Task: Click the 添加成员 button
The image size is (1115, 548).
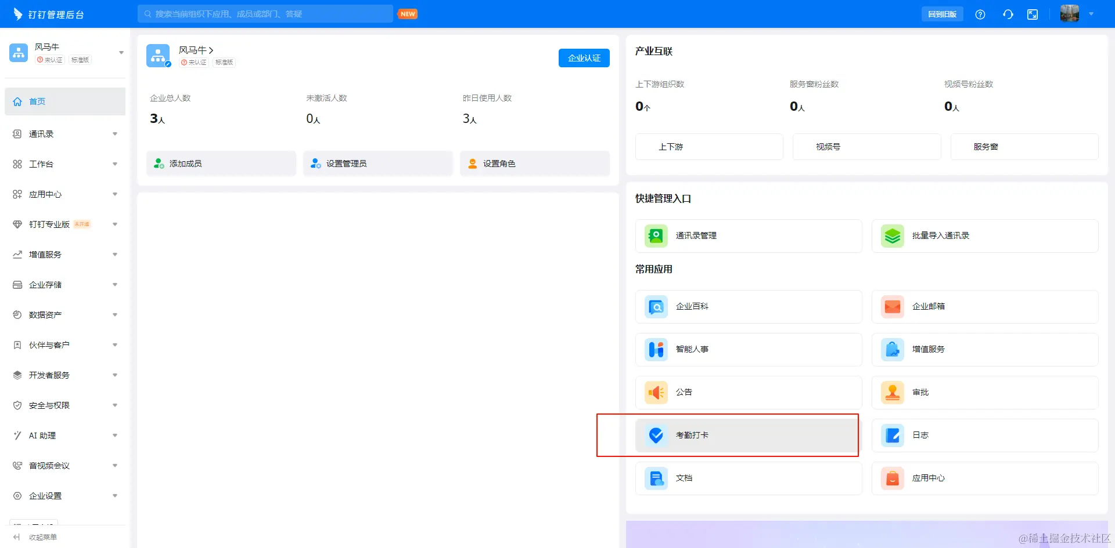Action: click(x=221, y=164)
